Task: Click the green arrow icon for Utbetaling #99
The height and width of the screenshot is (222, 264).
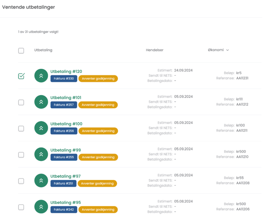Action: [41, 154]
